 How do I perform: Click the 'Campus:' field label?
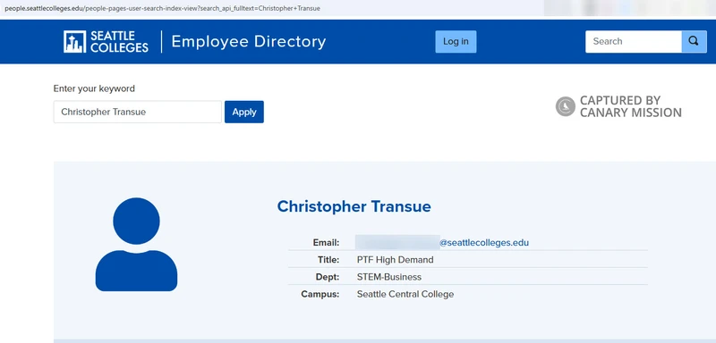pyautogui.click(x=320, y=294)
